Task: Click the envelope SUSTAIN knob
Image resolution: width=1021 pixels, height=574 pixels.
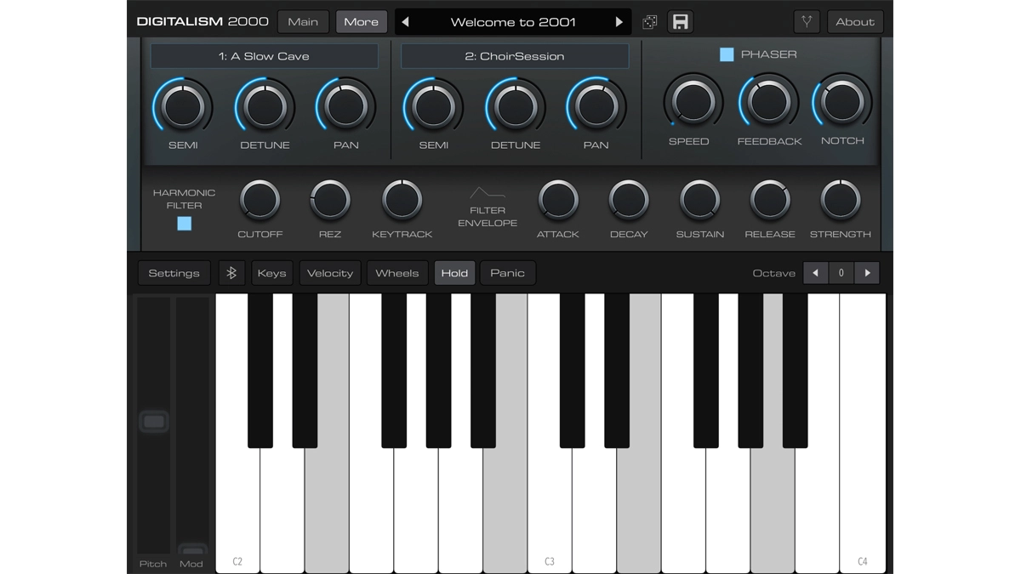Action: 699,201
